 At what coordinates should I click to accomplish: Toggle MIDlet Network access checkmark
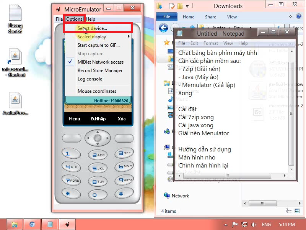tap(70, 62)
